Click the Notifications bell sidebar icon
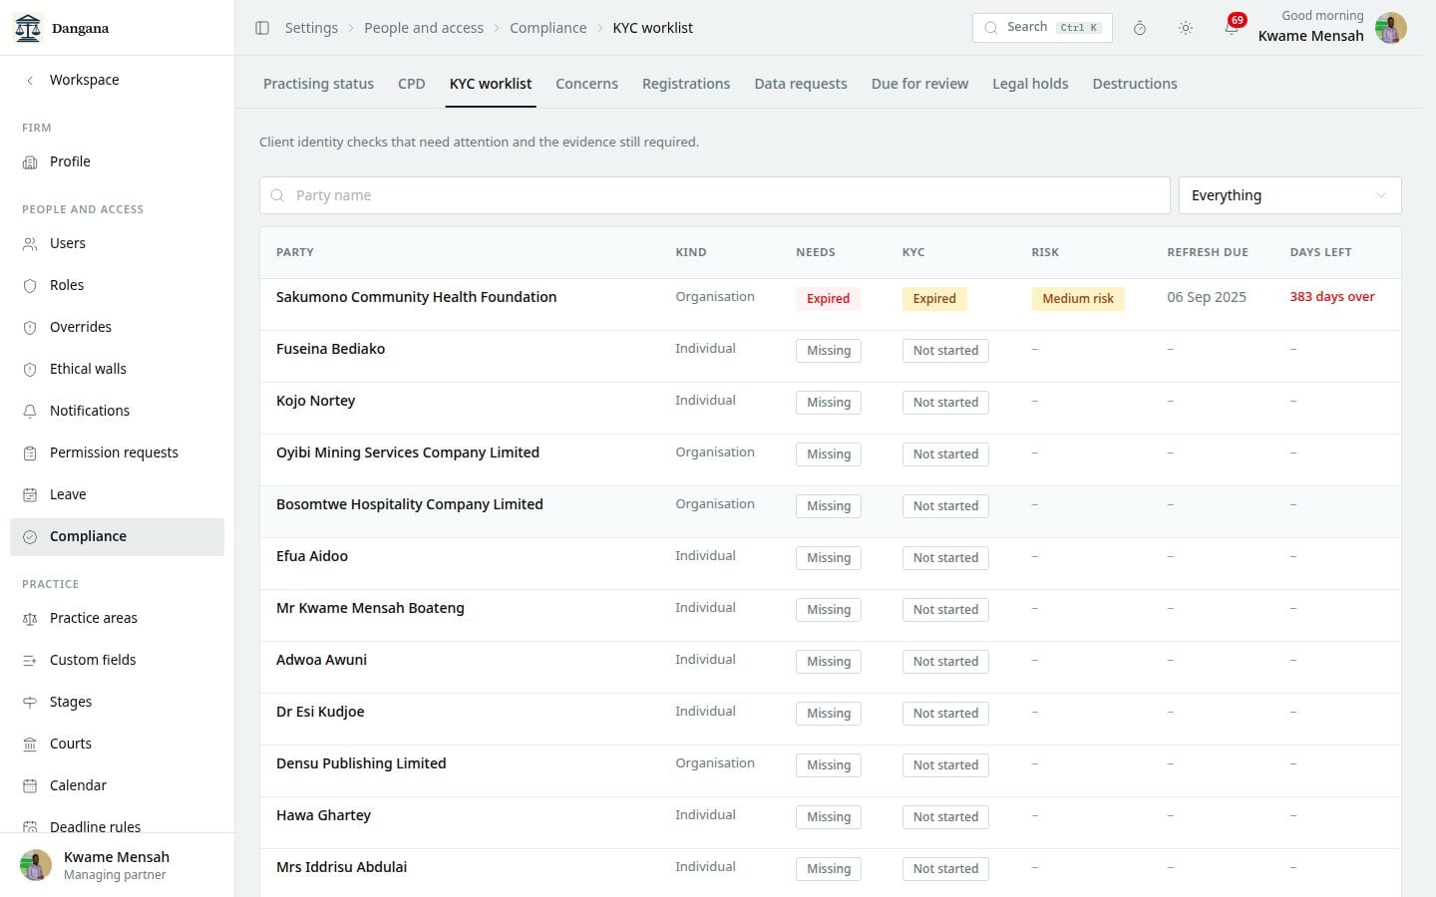 (x=30, y=411)
